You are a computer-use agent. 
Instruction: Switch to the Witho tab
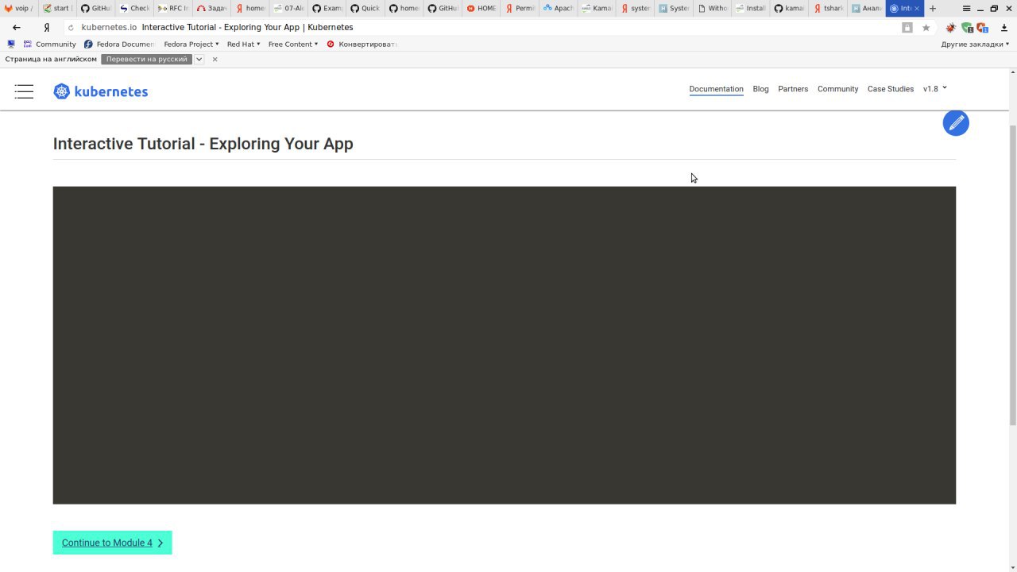712,8
